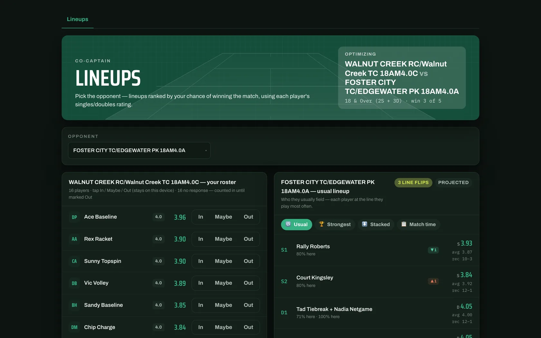Click the down-1 badge on Rally Roberts
541x338 pixels.
coord(433,250)
